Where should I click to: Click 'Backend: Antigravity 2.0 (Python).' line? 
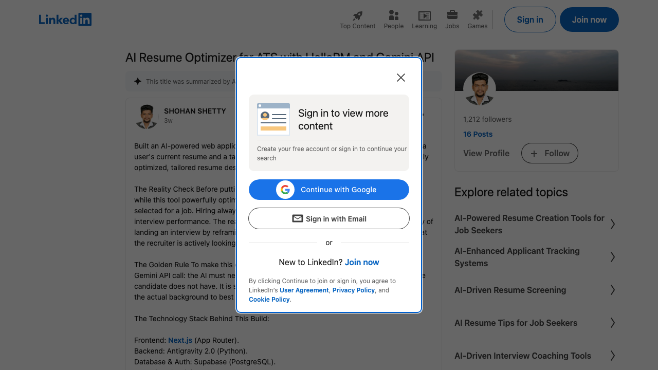[x=191, y=351]
